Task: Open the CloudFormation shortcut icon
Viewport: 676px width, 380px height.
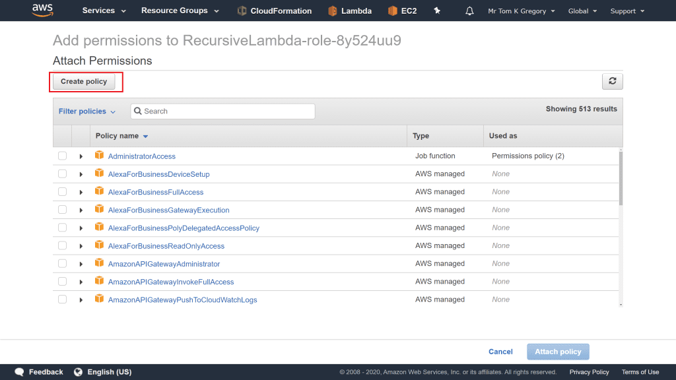Action: (x=242, y=11)
